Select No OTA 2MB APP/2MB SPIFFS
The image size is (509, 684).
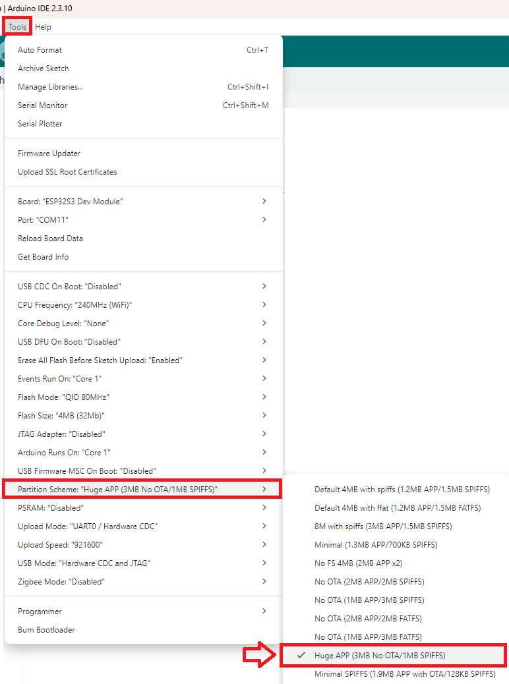[396, 582]
